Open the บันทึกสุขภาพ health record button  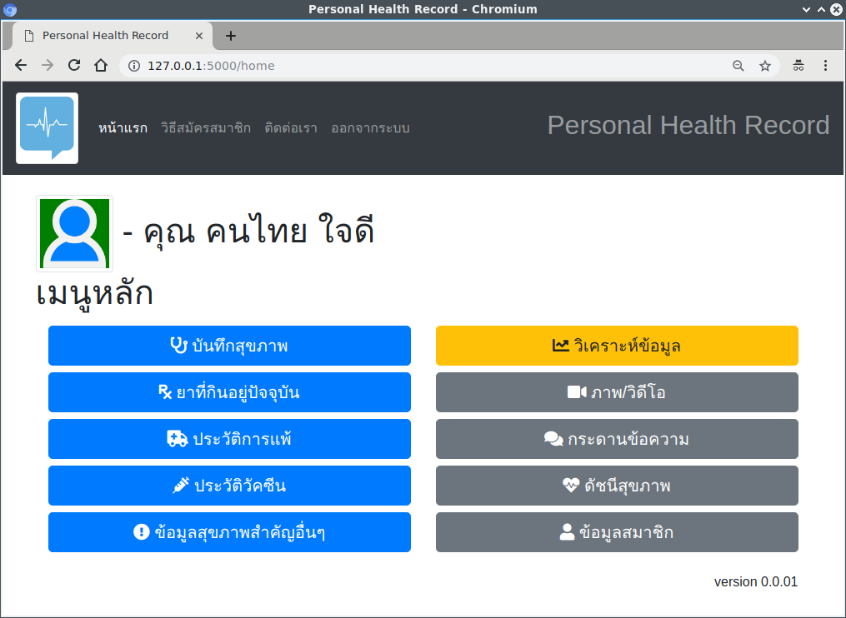(229, 346)
